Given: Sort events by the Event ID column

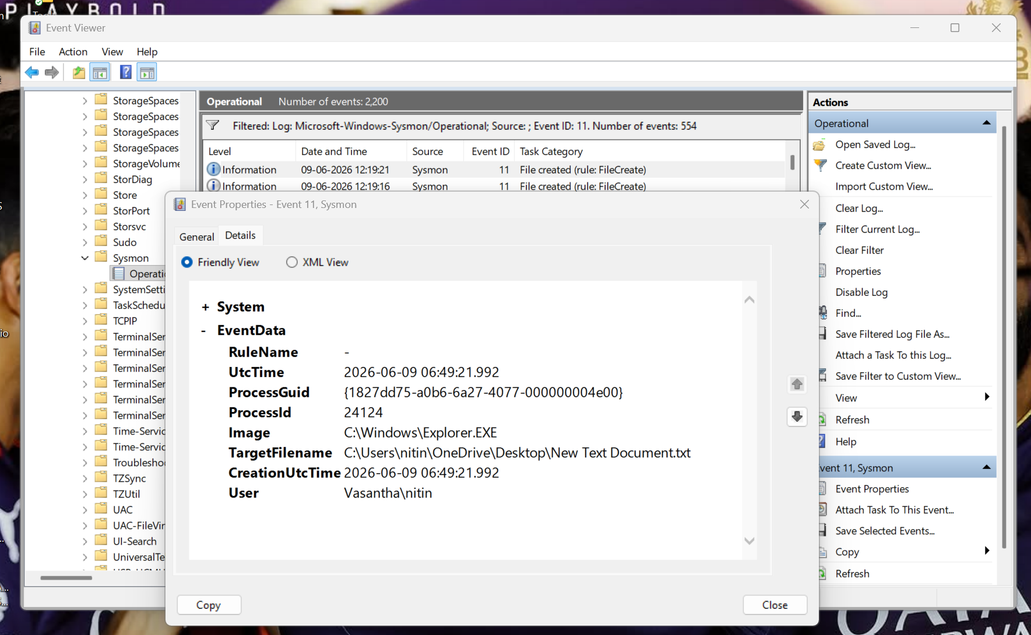Looking at the screenshot, I should click(x=490, y=151).
